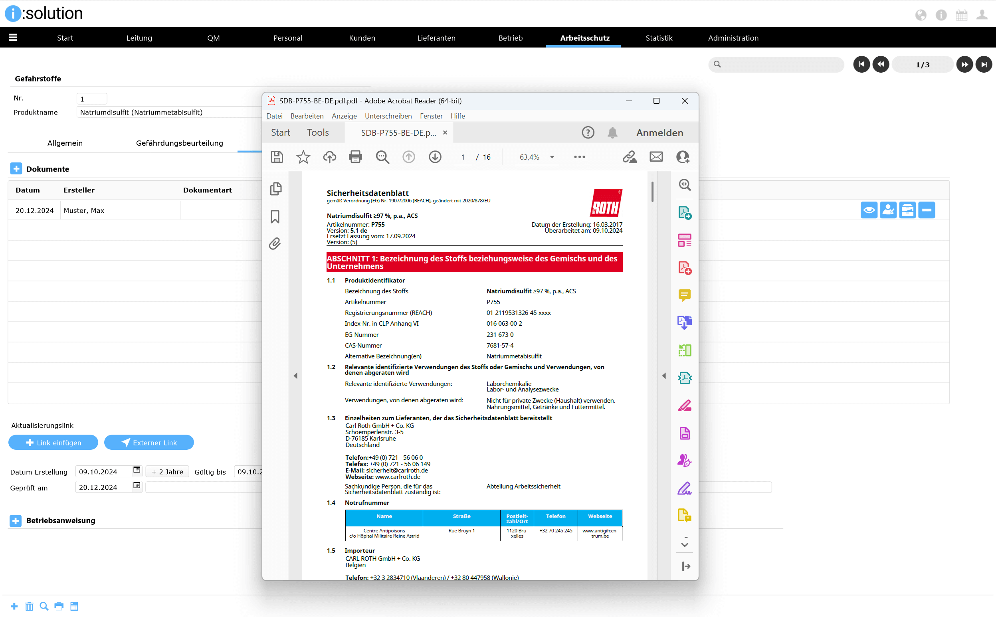Click the + 2 Jahre button

(167, 472)
